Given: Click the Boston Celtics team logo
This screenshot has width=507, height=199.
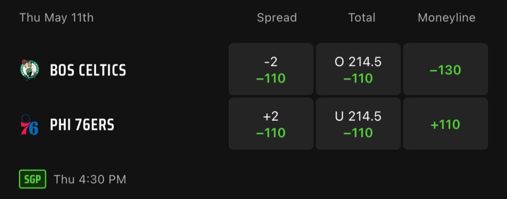Looking at the screenshot, I should tap(30, 70).
